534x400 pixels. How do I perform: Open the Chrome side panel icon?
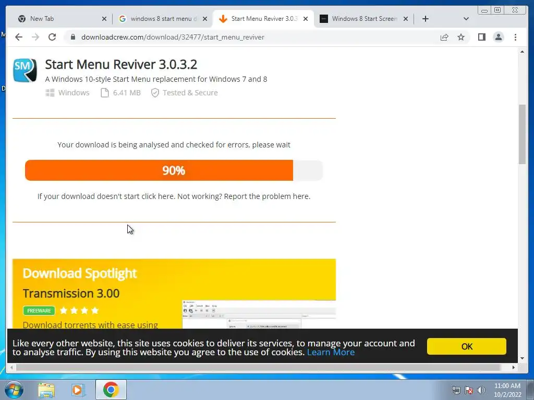[x=481, y=37]
